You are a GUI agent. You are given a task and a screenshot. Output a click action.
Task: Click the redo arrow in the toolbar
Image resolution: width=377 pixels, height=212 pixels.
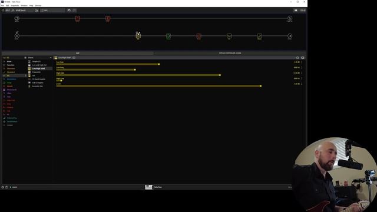(74, 11)
